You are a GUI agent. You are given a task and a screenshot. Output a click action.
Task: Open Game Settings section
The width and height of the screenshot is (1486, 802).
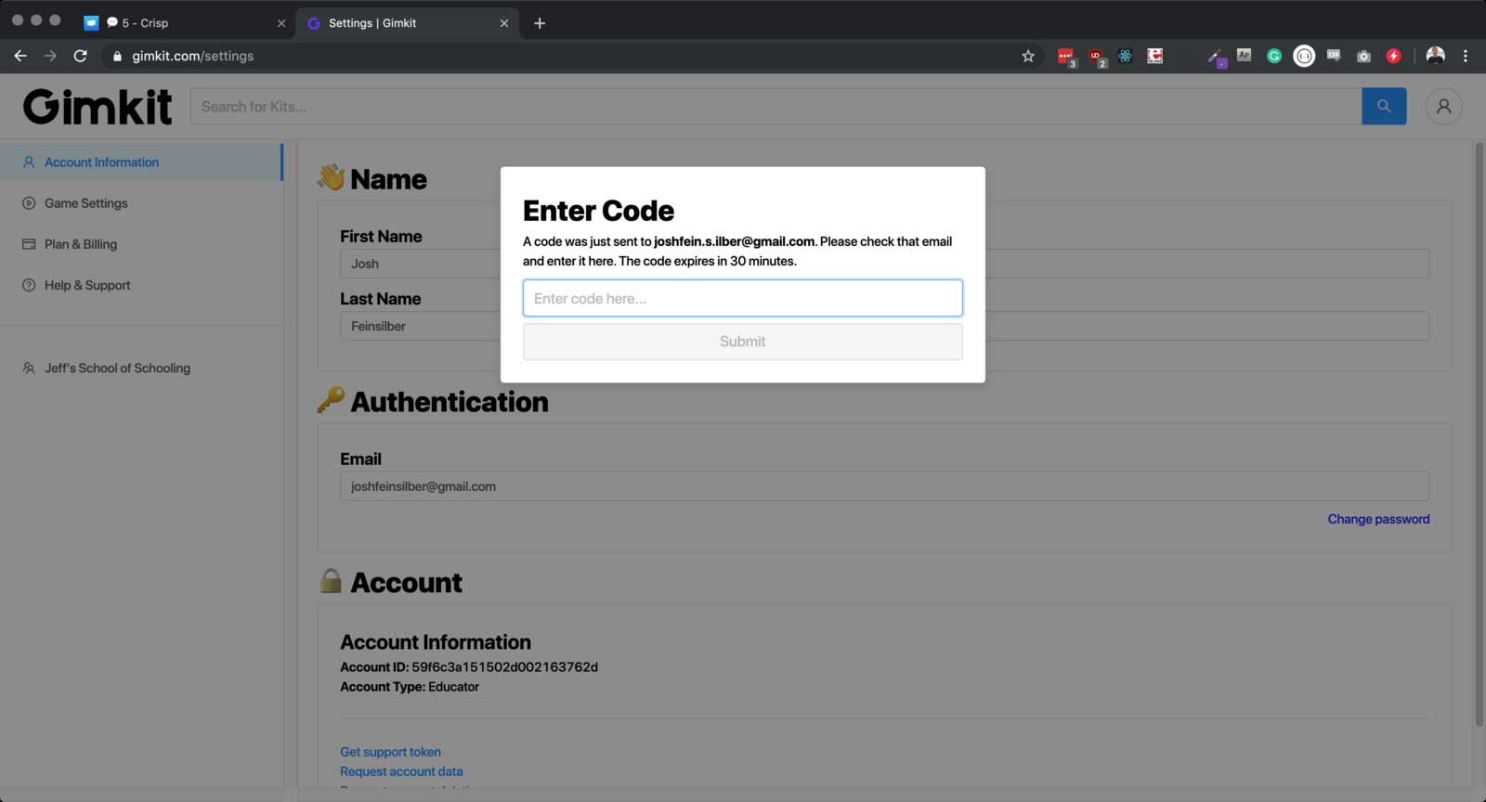85,203
